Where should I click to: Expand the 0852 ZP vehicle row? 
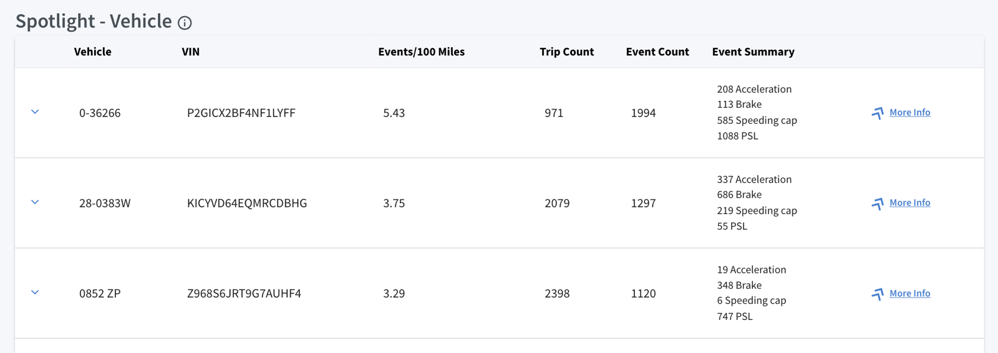[x=35, y=293]
